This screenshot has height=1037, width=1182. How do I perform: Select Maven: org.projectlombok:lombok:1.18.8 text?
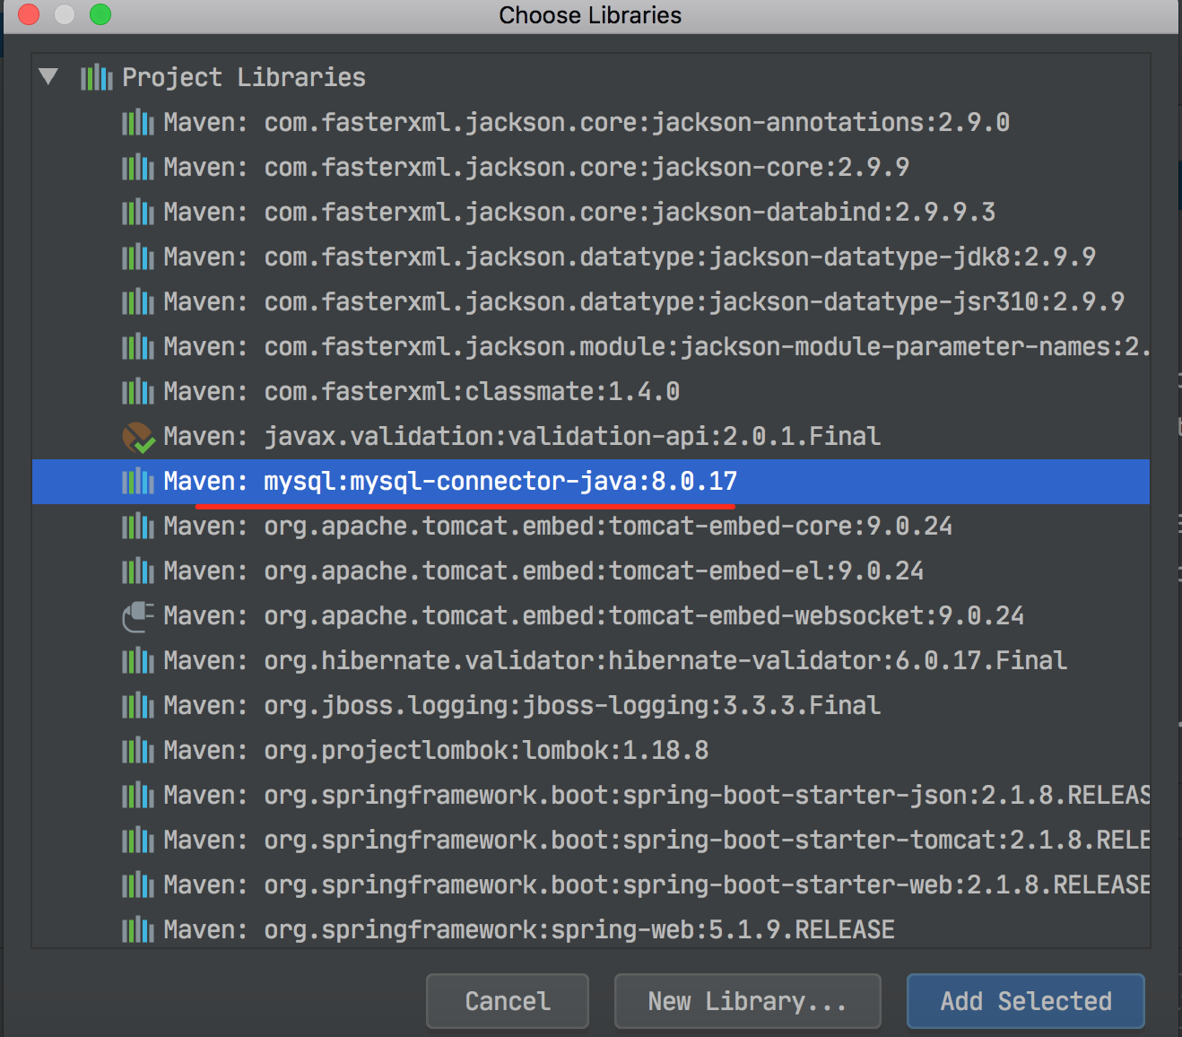(436, 750)
